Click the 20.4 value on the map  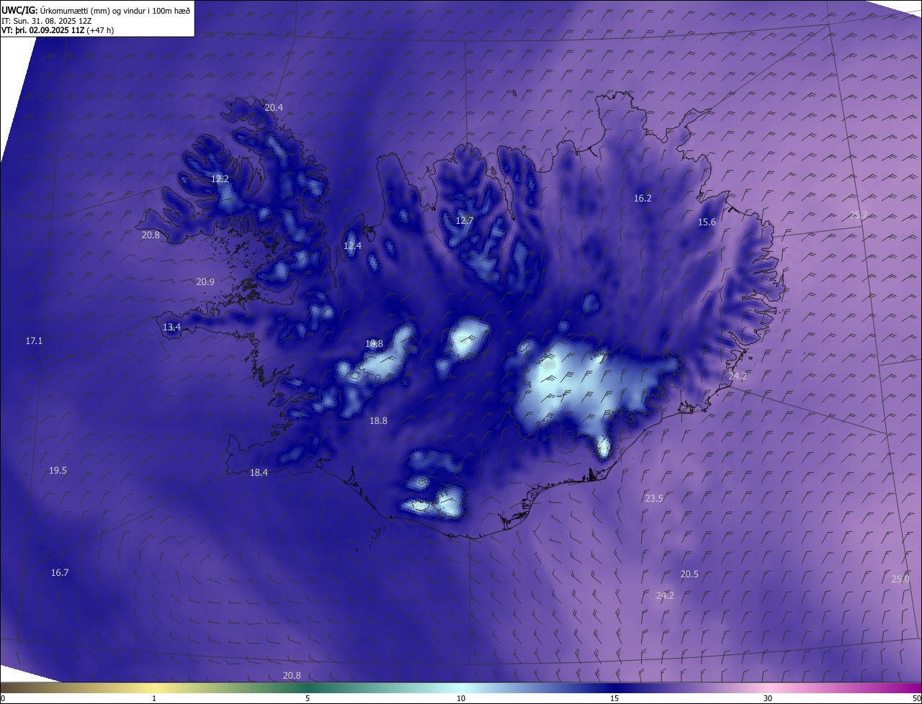pos(274,107)
